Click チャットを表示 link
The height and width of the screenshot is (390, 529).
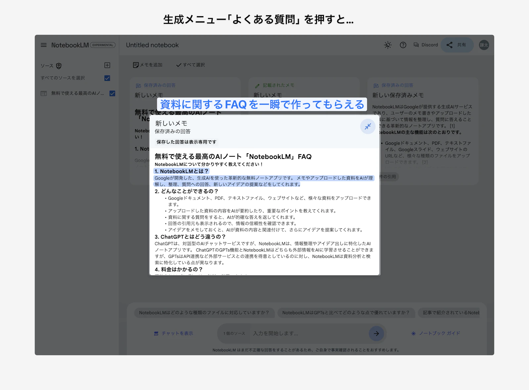tap(173, 333)
